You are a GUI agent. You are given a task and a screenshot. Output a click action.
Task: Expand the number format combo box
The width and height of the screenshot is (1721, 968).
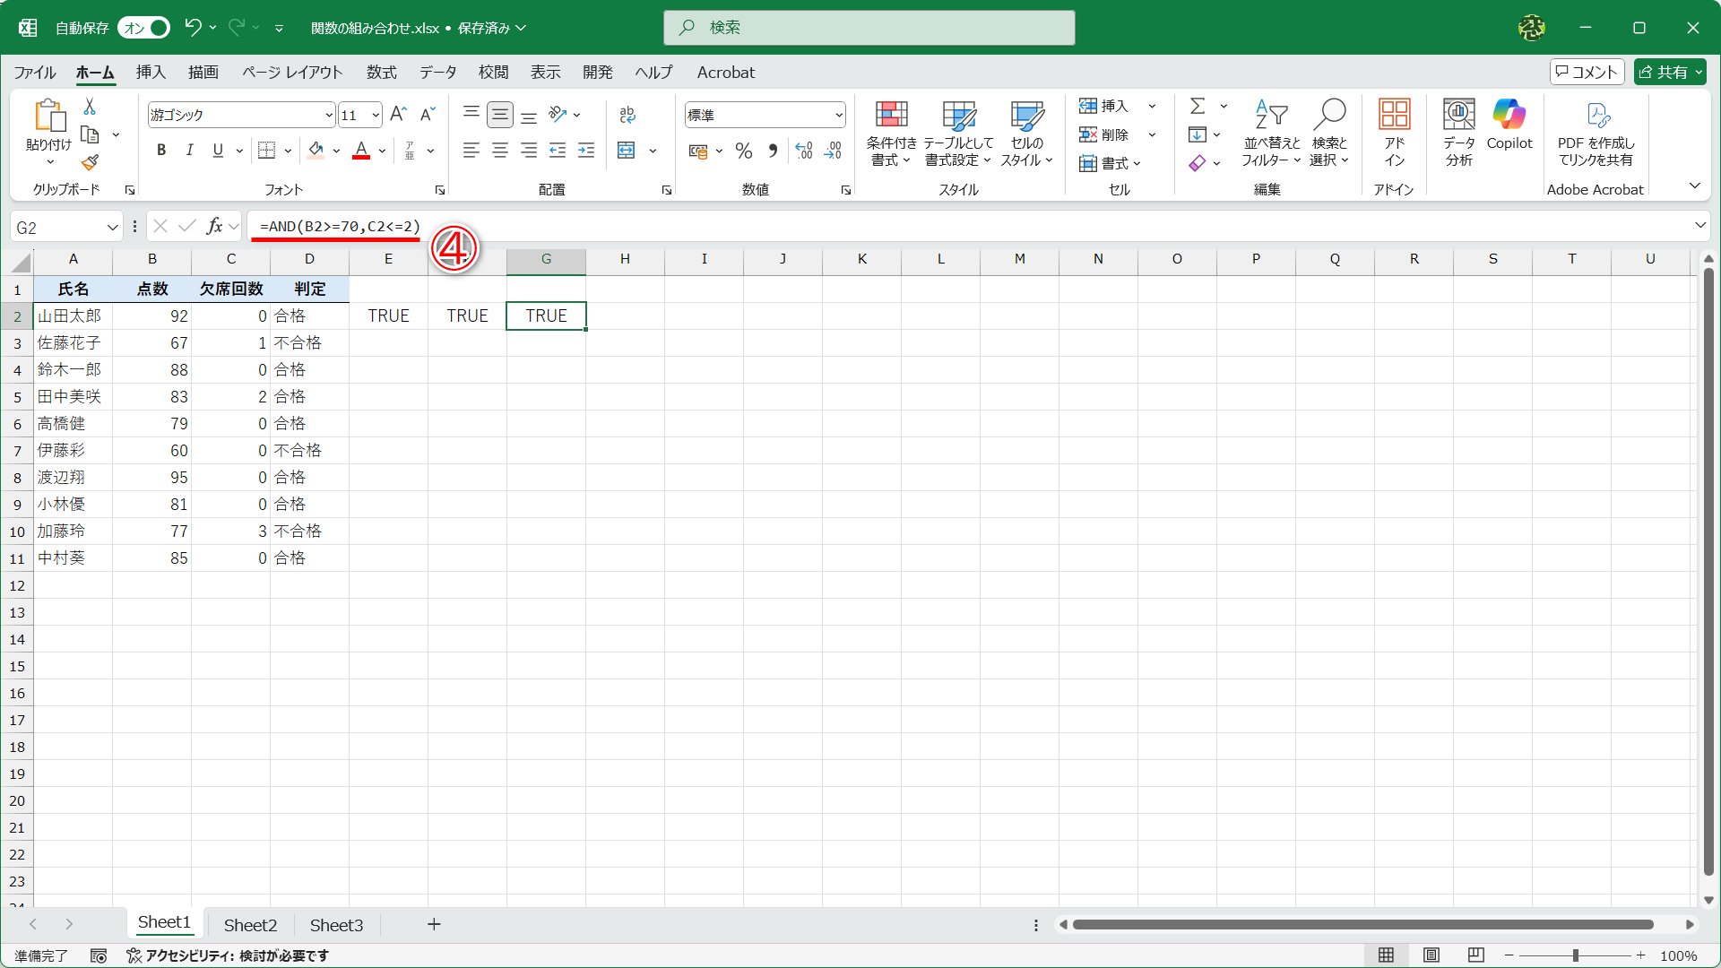pos(839,116)
